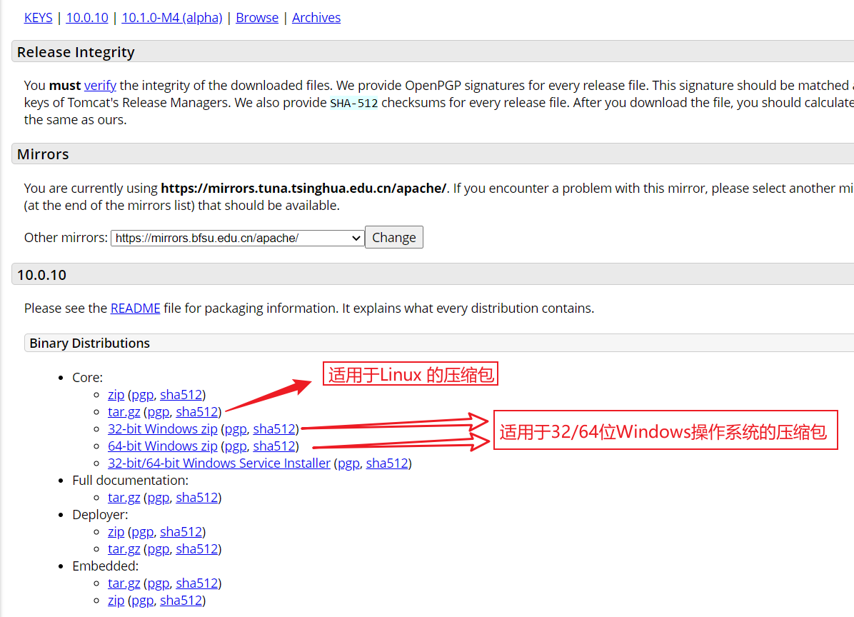The width and height of the screenshot is (854, 617).
Task: Download the Full documentation tar.gz
Action: click(124, 498)
